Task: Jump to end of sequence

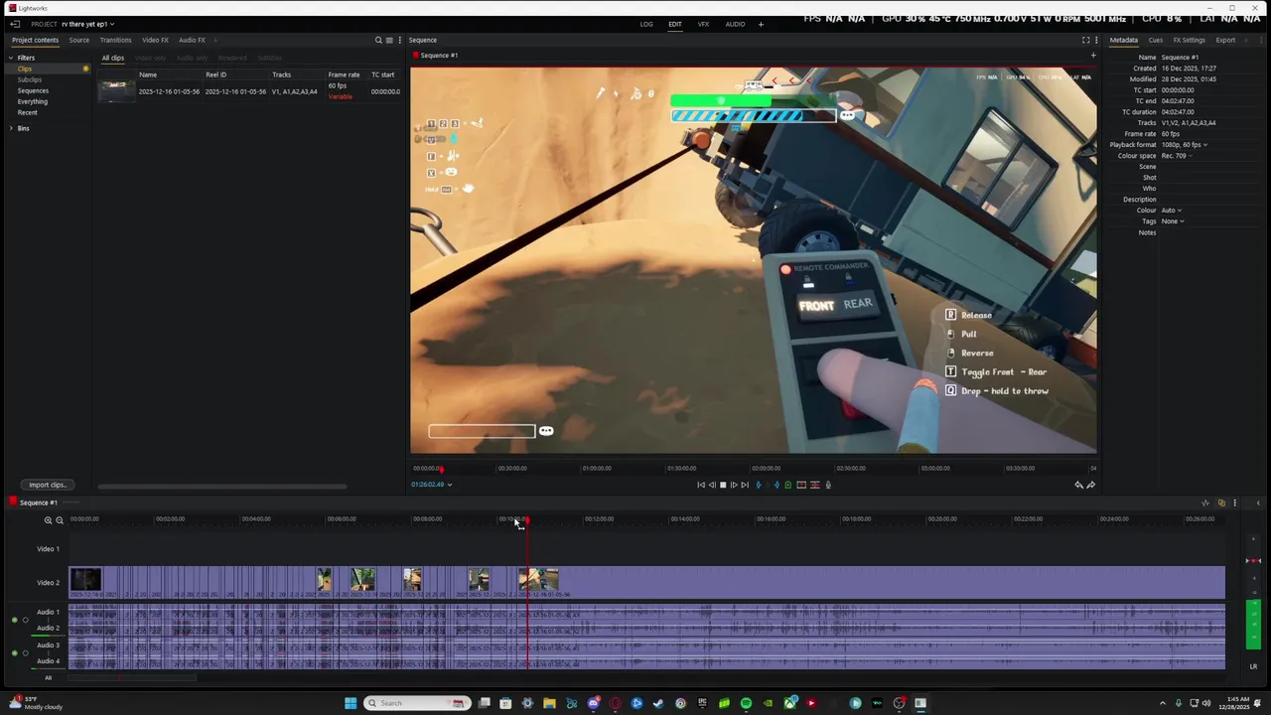Action: (x=745, y=485)
